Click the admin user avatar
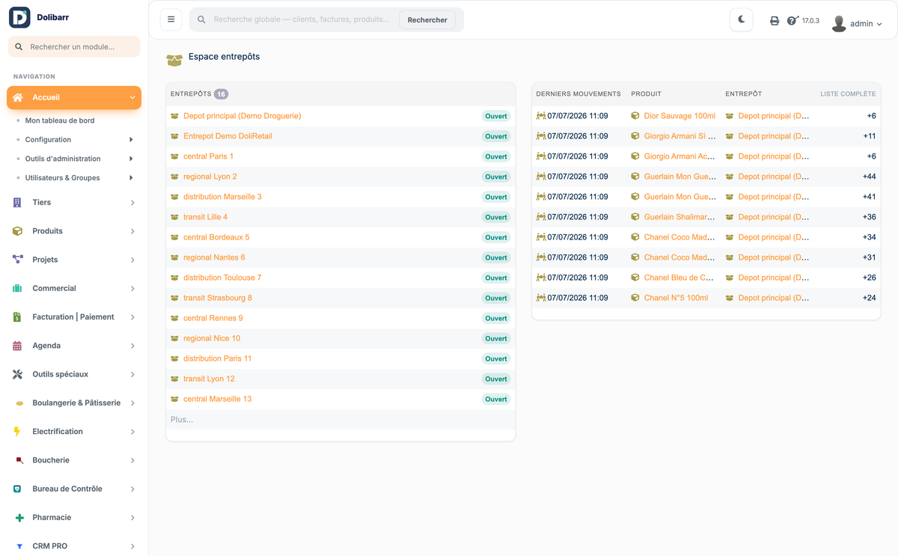898x556 pixels. [839, 23]
